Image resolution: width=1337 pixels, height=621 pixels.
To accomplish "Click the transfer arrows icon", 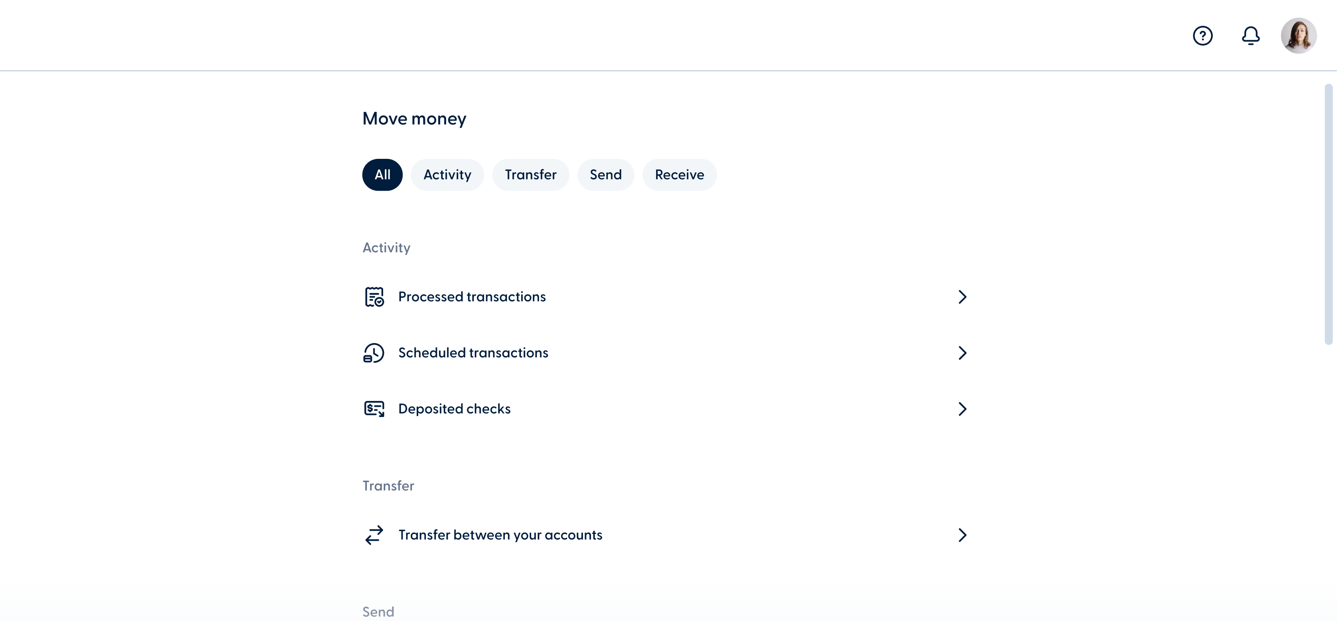I will tap(374, 535).
